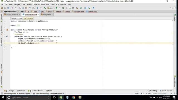Screen dimensions: 178x100
Task: Click the Paste toolbar icon
Action: (26, 8)
